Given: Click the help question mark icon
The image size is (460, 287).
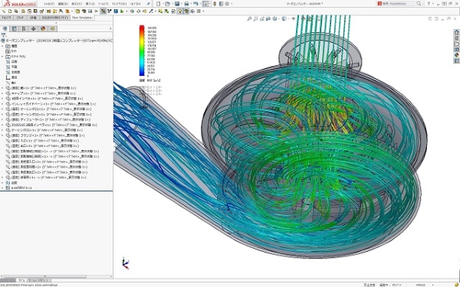Looking at the screenshot, I should click(429, 4).
